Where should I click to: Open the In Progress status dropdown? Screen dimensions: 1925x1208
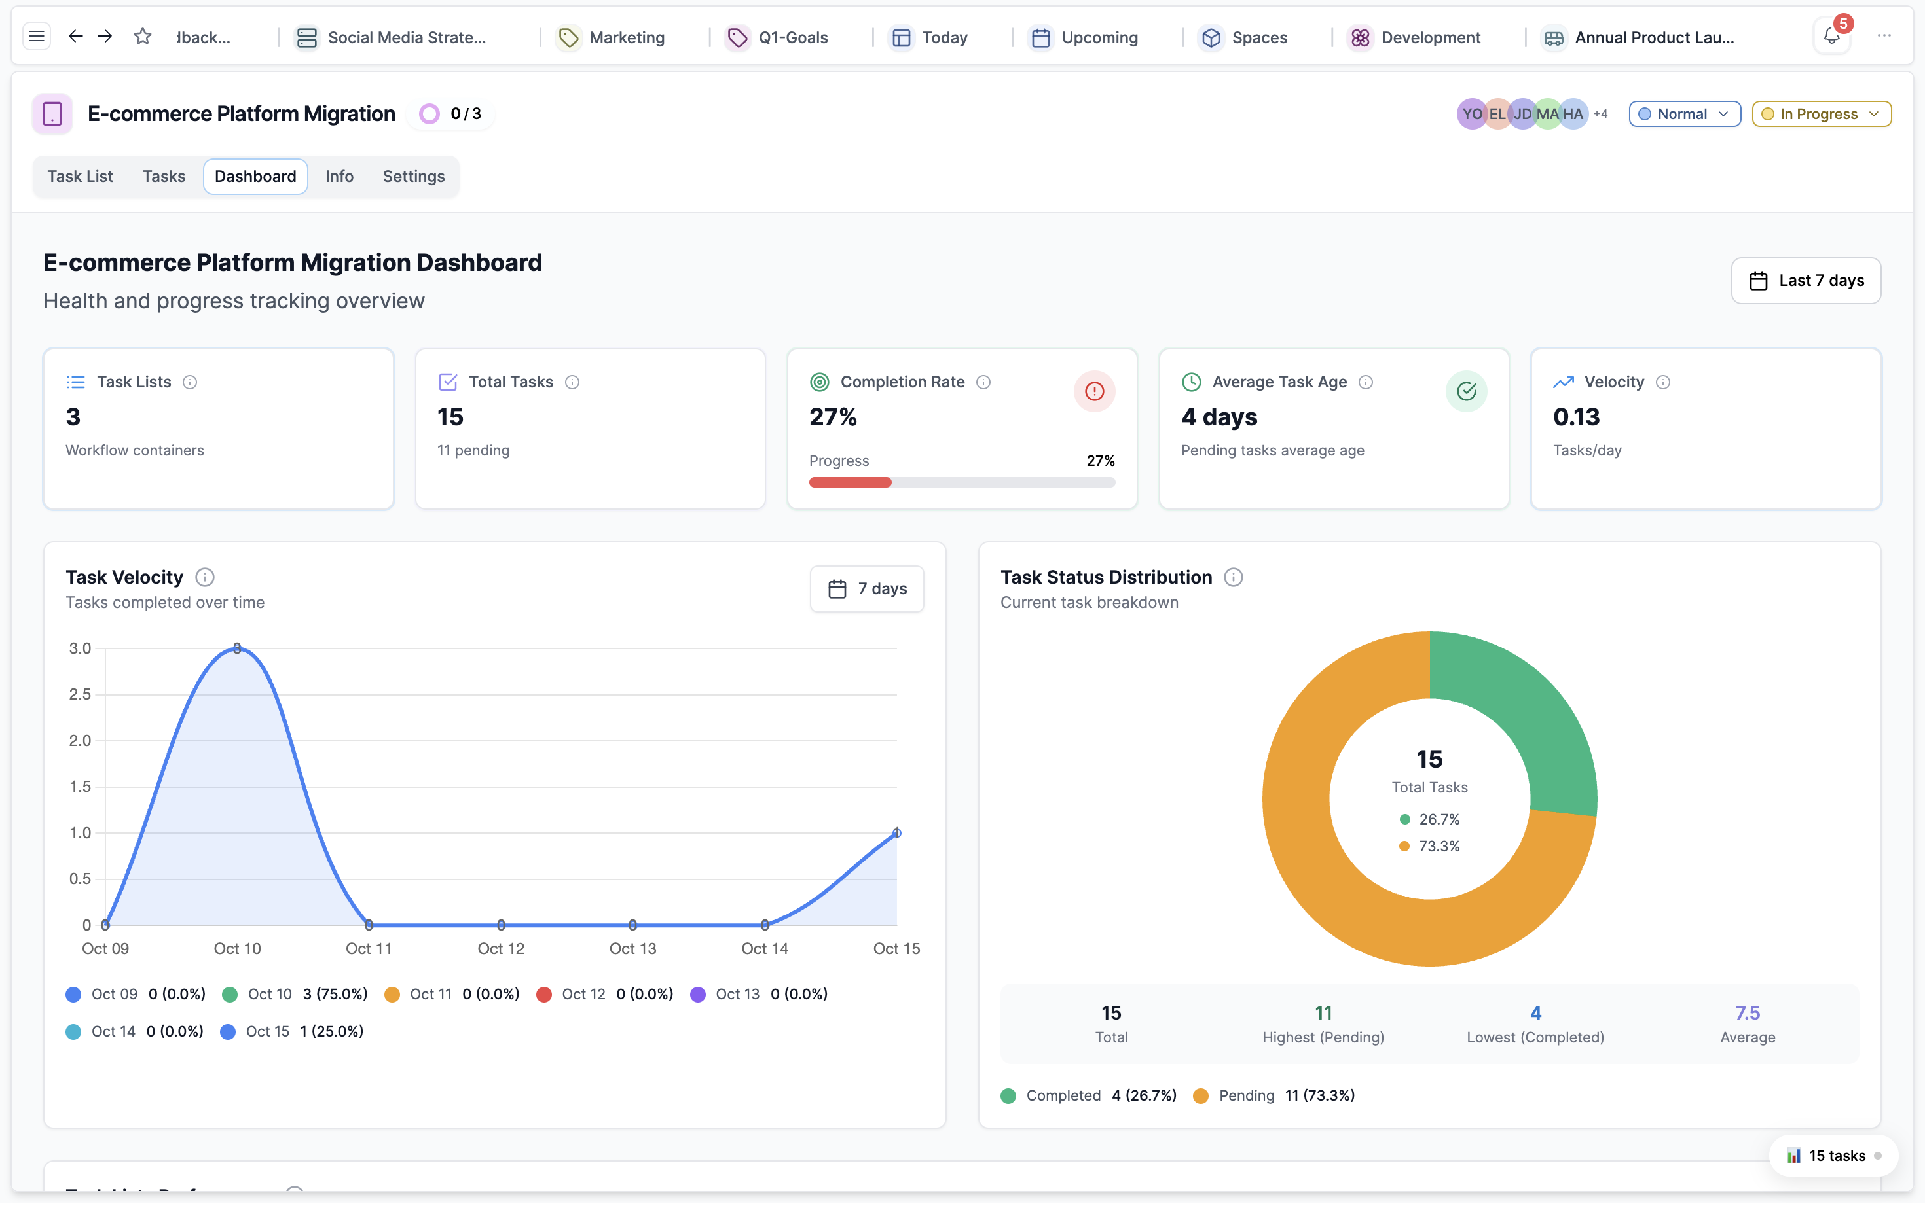[1821, 115]
